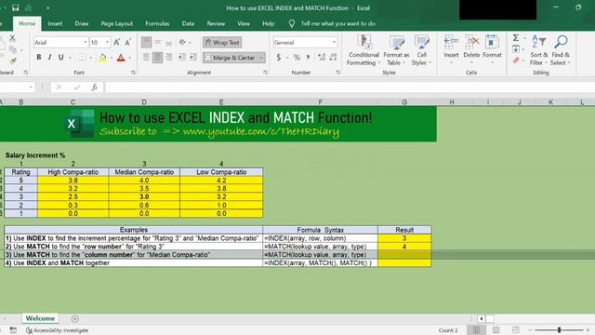The width and height of the screenshot is (595, 335).
Task: Click the Format cells button
Action: (x=492, y=49)
